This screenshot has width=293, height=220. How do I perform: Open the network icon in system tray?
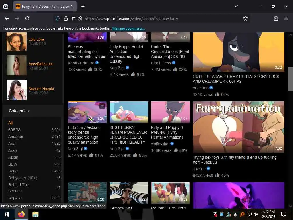pos(249,214)
